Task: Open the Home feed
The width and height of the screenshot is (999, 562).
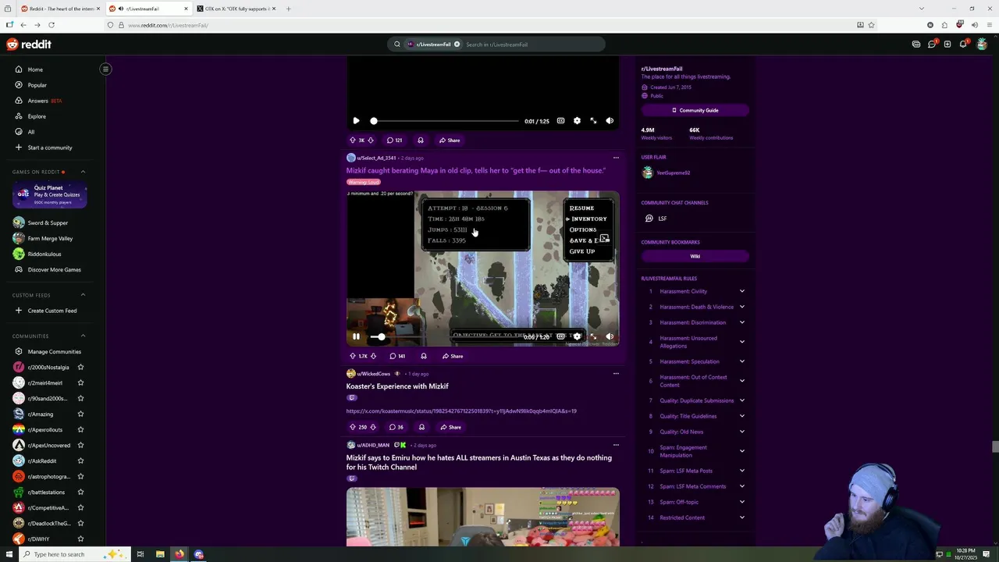Action: point(35,69)
